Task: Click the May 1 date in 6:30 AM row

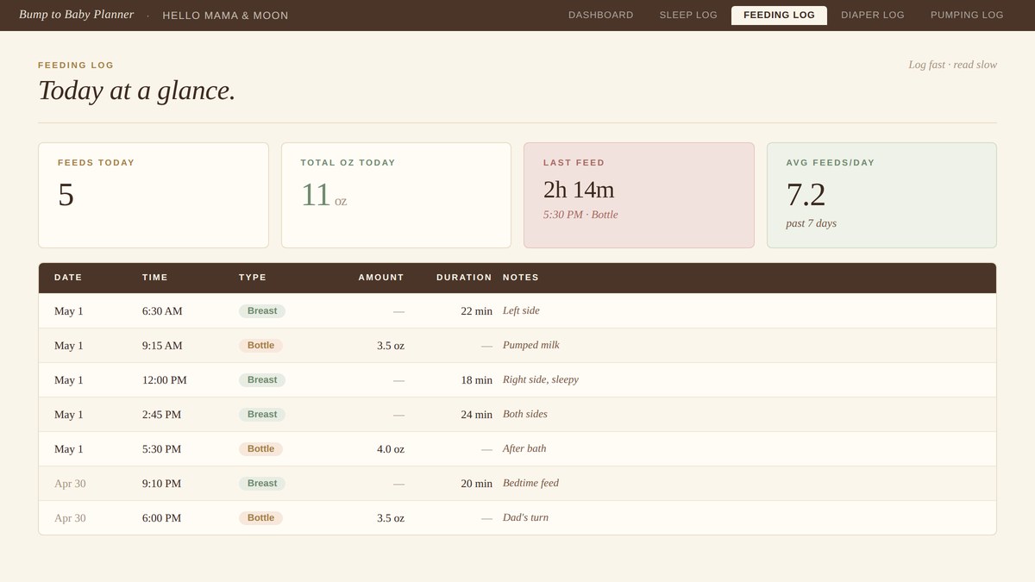Action: pos(69,311)
